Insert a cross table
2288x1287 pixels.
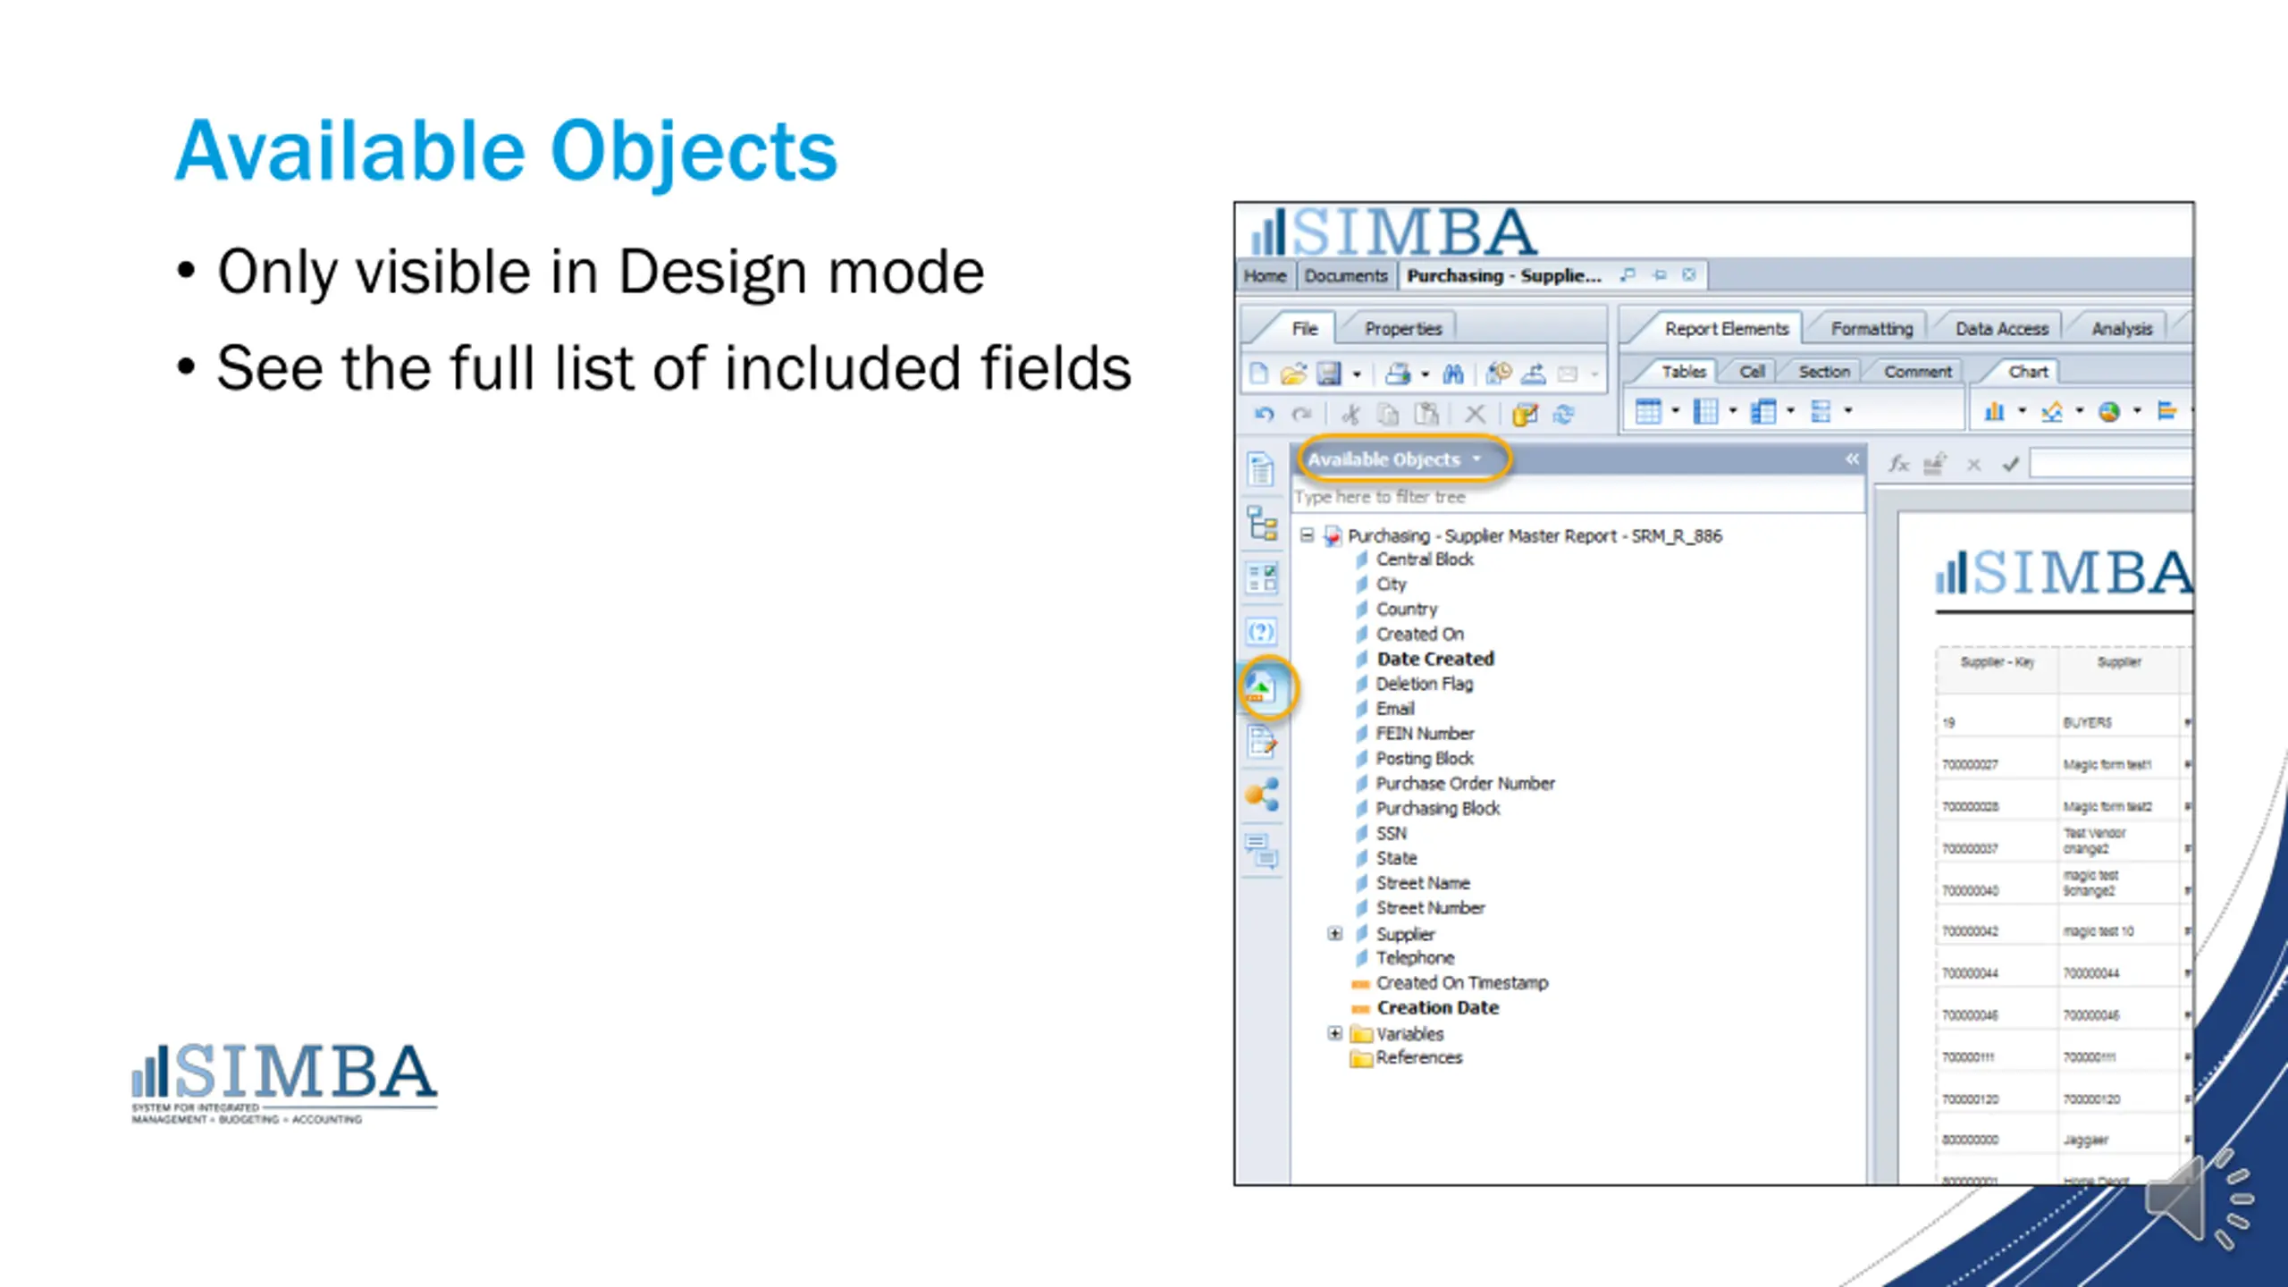click(1763, 411)
